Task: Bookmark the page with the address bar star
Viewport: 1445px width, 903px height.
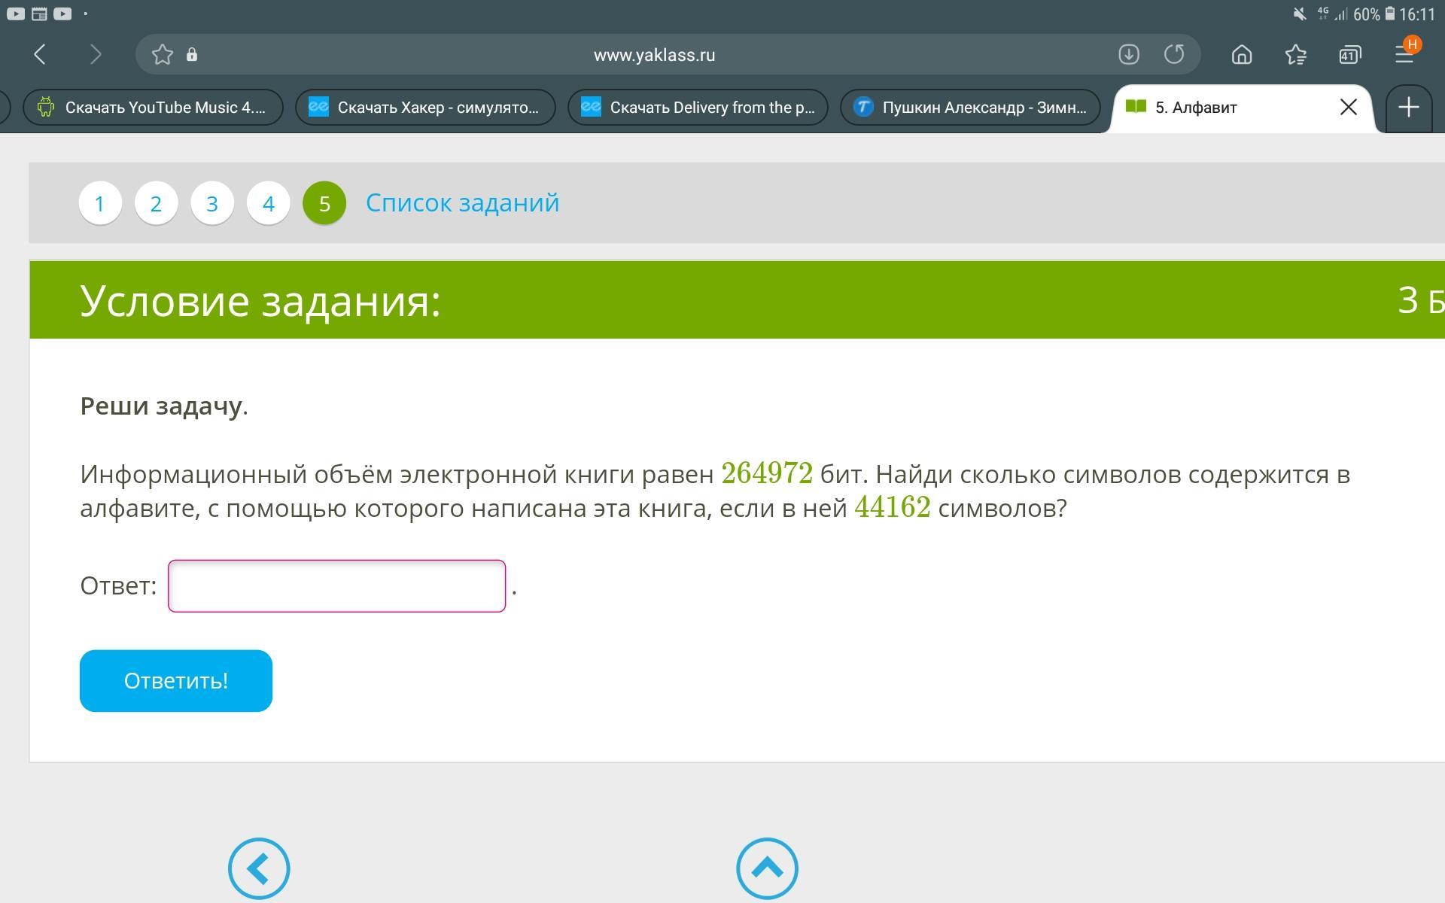Action: pos(162,54)
